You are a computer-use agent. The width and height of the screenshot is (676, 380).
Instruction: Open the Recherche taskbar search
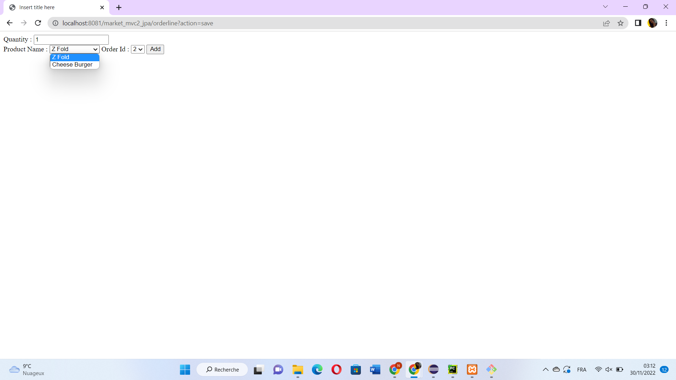tap(222, 369)
